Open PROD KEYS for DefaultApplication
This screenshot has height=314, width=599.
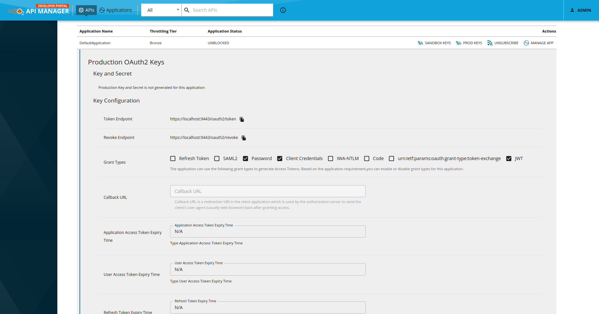tap(469, 43)
